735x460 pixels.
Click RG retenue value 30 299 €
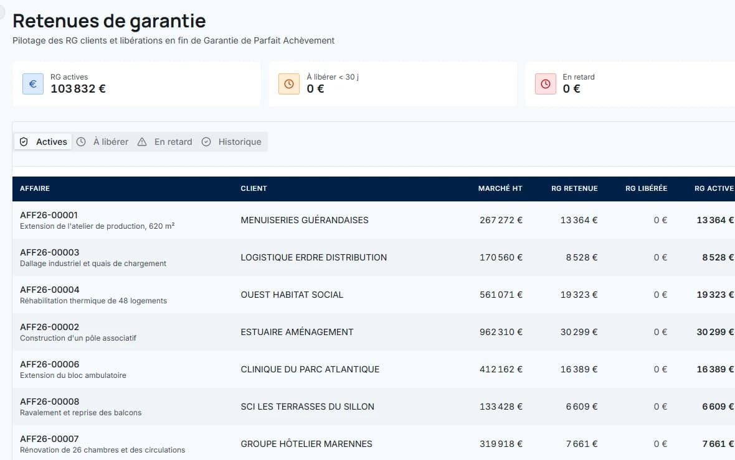579,332
